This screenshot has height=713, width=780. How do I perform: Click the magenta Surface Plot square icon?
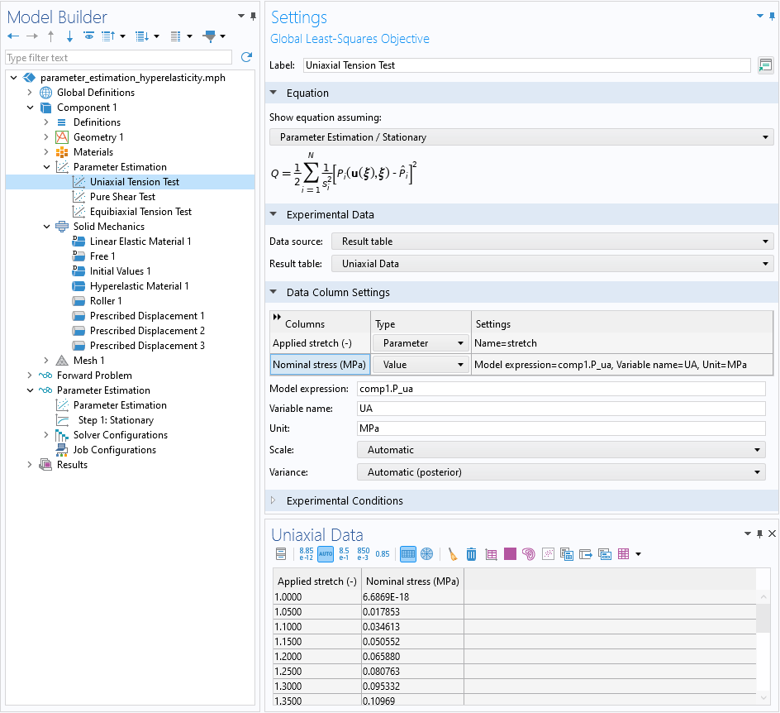tap(510, 553)
